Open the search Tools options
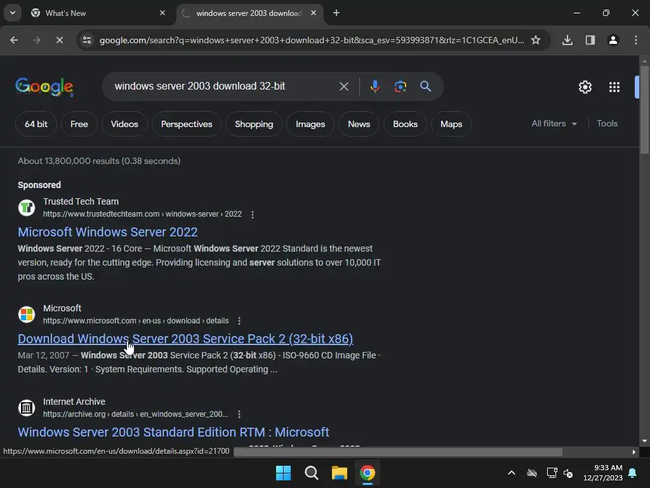Viewport: 650px width, 488px height. (607, 124)
